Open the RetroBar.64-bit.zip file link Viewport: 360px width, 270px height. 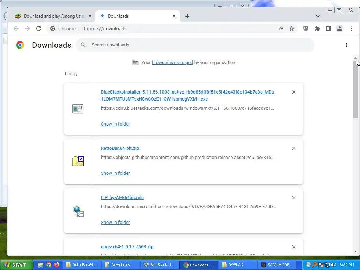[x=120, y=148]
